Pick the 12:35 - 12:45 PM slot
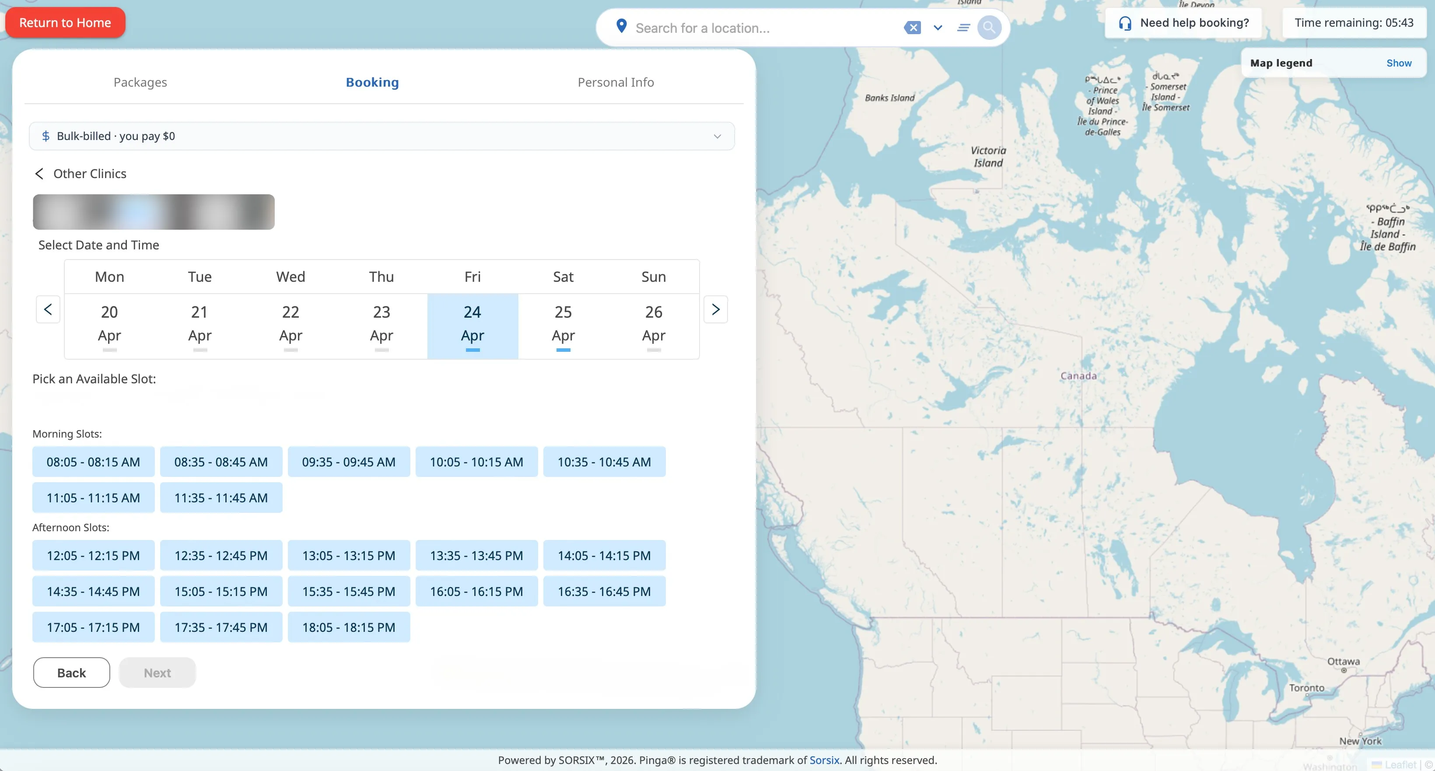This screenshot has height=771, width=1435. click(x=221, y=555)
